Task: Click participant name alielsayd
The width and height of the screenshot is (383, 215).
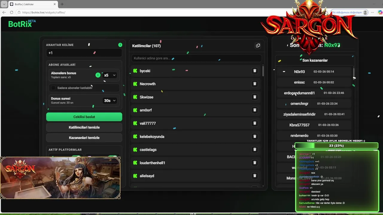Action: pos(147,176)
